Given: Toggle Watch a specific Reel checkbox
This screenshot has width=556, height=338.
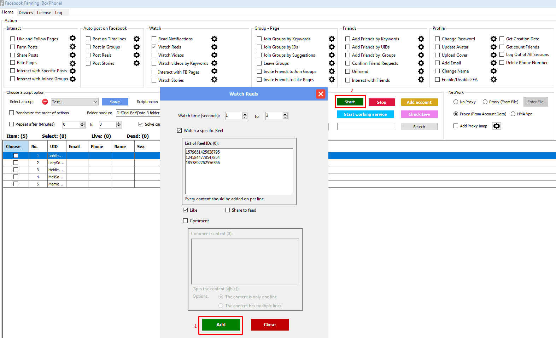Looking at the screenshot, I should tap(179, 130).
